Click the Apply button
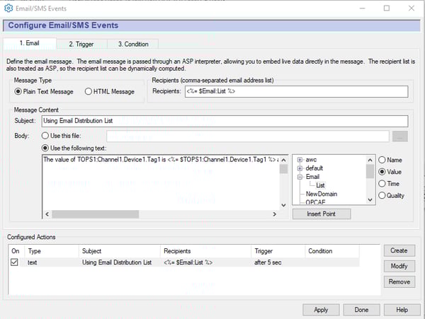Image resolution: width=425 pixels, height=319 pixels. pos(320,310)
